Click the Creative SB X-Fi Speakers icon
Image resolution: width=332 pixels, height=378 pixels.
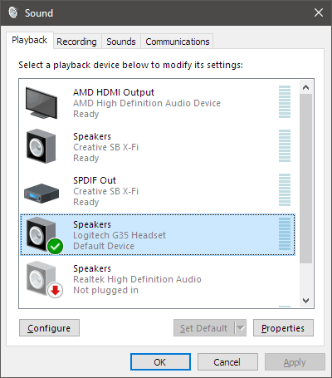(41, 146)
